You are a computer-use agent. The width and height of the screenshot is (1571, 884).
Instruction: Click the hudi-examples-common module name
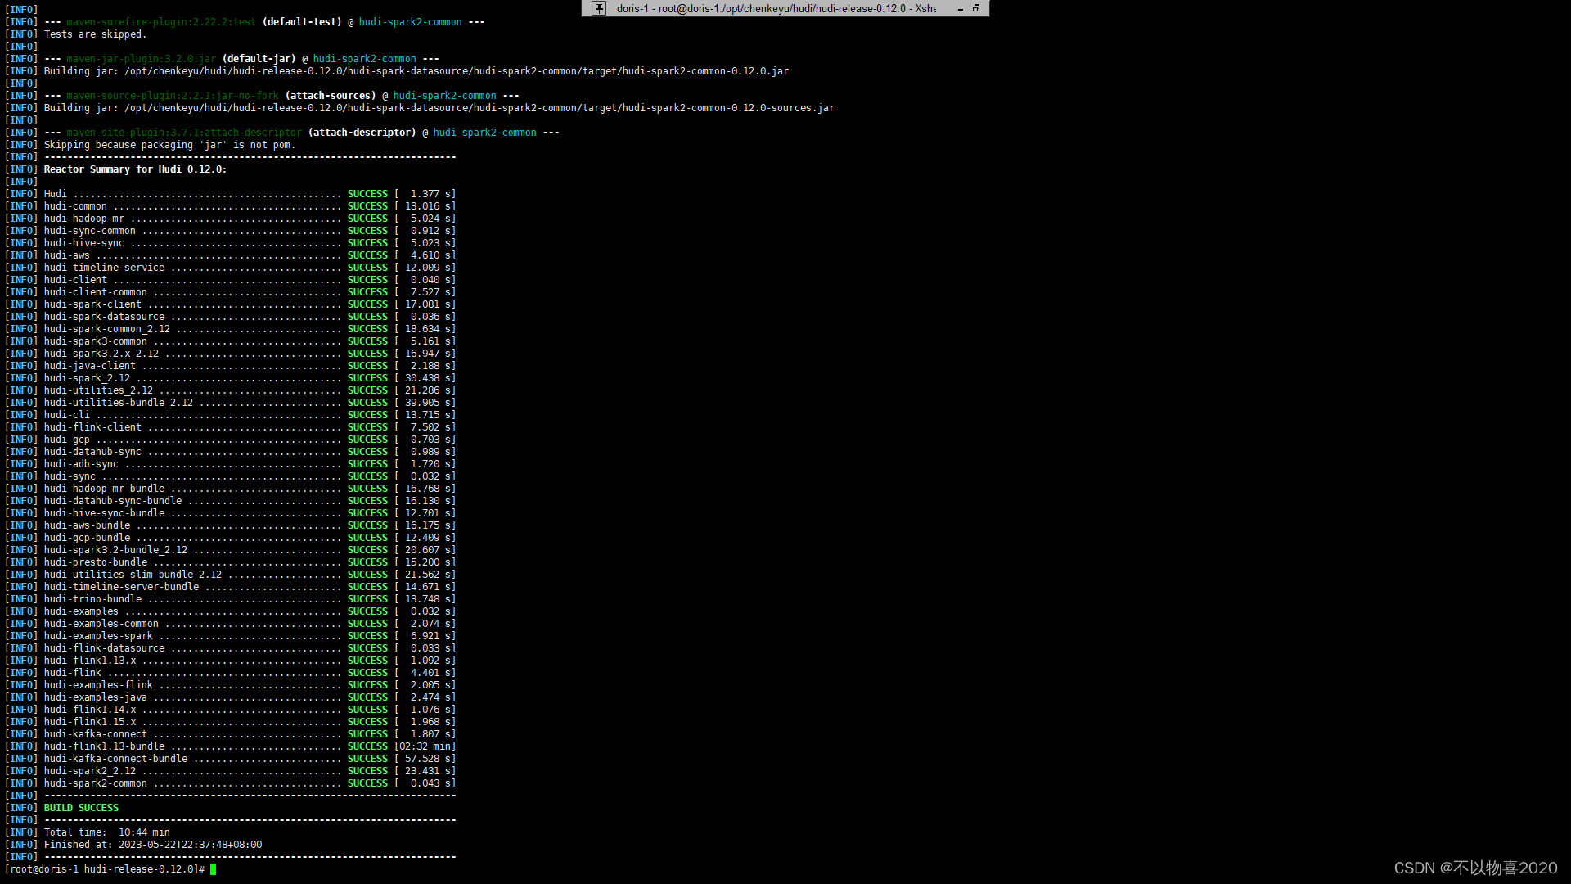pos(101,624)
